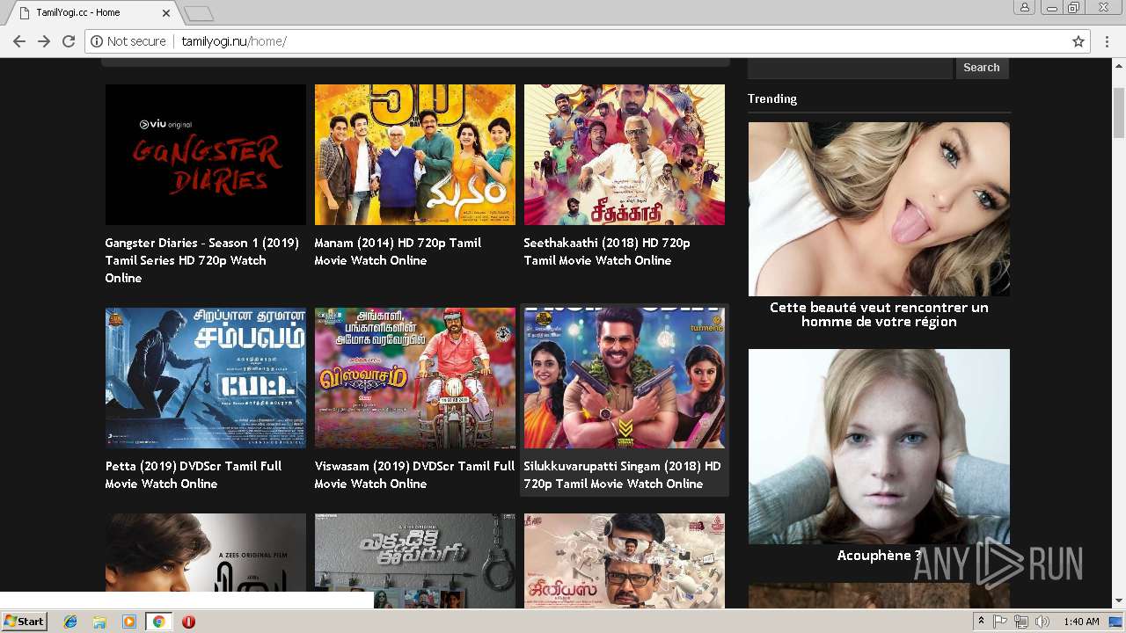Screen dimensions: 1126x633
Task: Close the TamilYogi.cc tab
Action: tap(167, 13)
